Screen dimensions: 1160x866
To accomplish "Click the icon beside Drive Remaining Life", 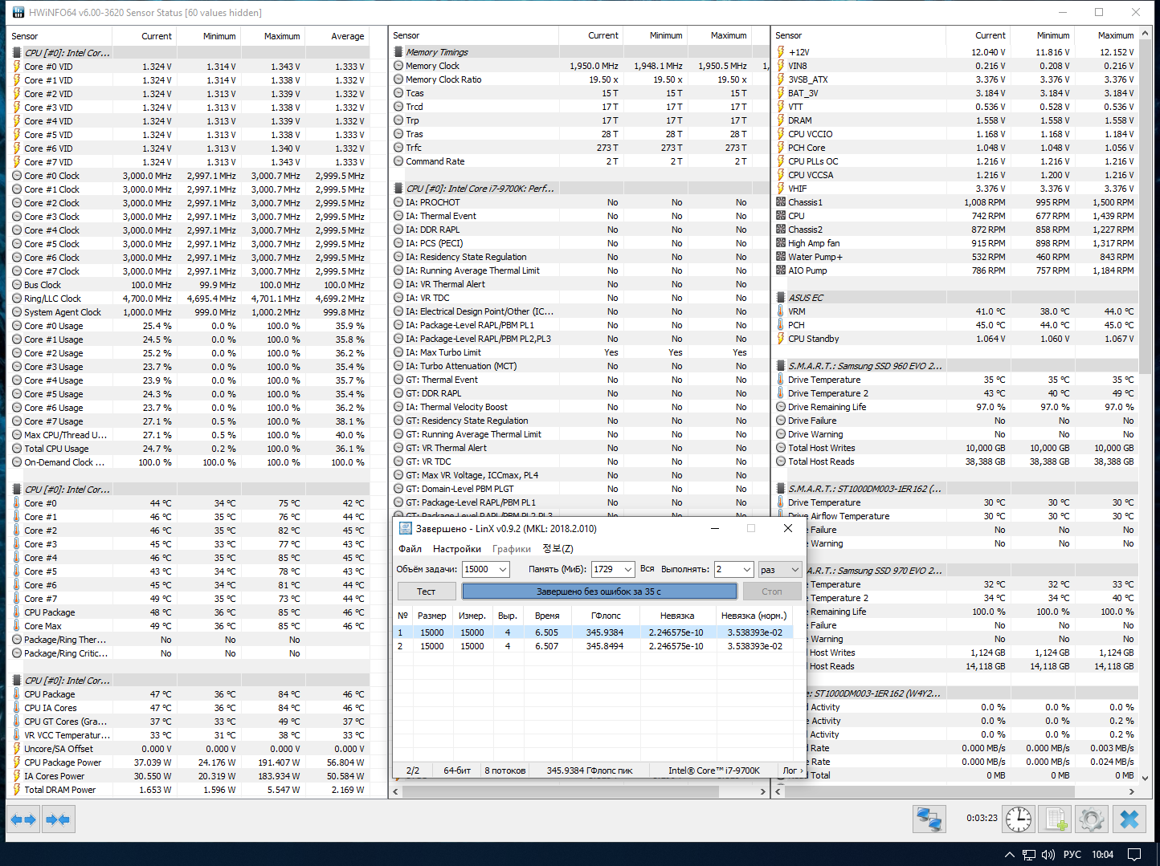I will [x=781, y=407].
